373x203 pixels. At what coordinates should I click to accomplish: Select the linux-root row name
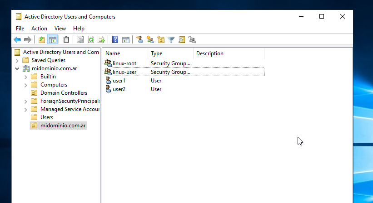click(124, 63)
